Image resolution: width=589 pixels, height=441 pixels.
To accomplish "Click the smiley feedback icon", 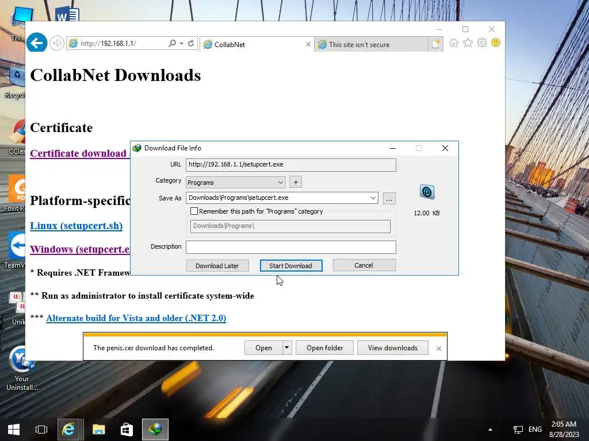I will (x=496, y=43).
